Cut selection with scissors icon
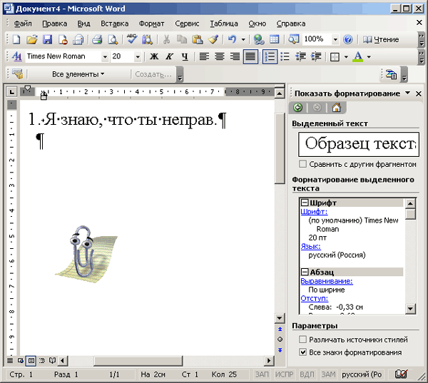The image size is (428, 383). [x=166, y=40]
